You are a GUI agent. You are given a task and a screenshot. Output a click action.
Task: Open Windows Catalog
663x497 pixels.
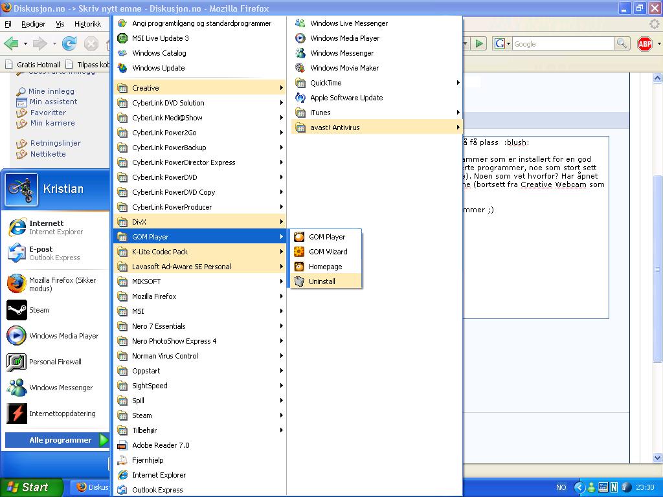(199, 53)
